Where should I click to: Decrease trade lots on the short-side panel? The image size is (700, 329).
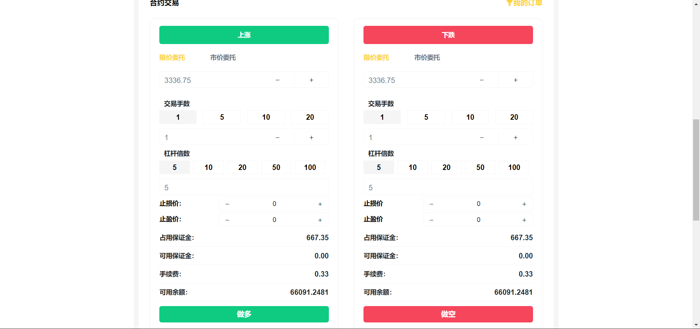[482, 138]
